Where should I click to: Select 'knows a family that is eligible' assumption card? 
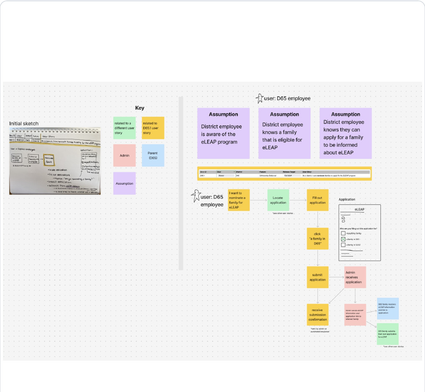click(284, 133)
